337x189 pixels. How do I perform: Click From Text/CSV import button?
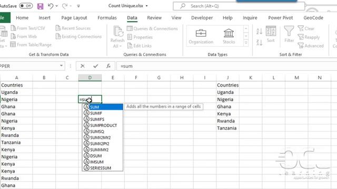point(28,28)
